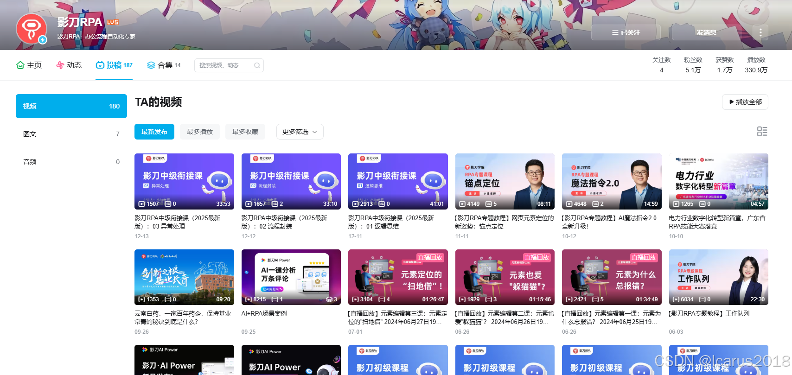The height and width of the screenshot is (375, 792).
Task: Click title 影刀RPA中级衔接课 02 流程封装
Action: pos(284,222)
